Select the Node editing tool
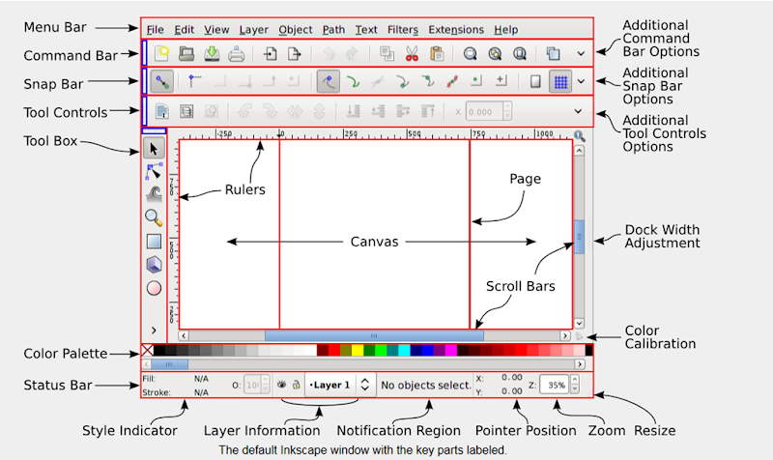Screen dimensions: 773x460 pos(154,170)
